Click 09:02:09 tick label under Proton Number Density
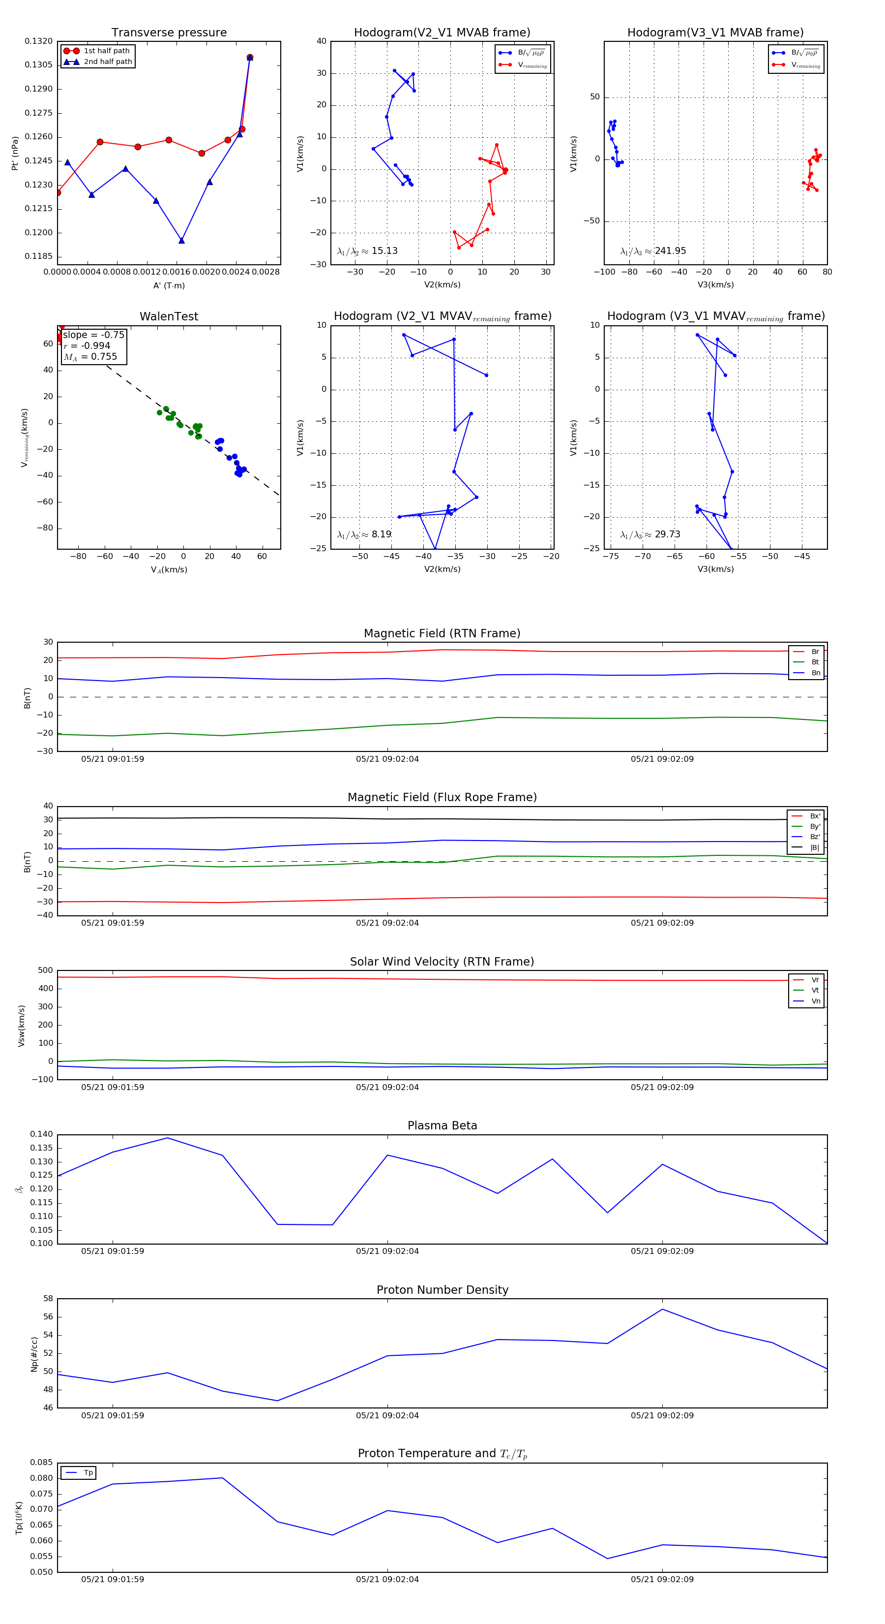 662,1416
